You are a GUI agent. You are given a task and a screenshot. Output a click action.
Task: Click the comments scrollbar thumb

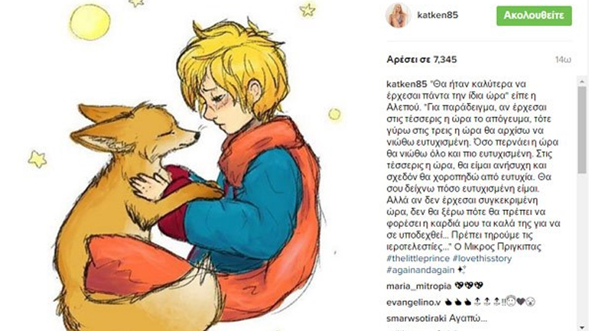(582, 129)
